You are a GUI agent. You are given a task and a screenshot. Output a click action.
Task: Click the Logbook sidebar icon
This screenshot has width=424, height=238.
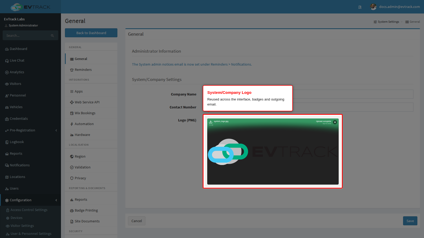click(7, 142)
